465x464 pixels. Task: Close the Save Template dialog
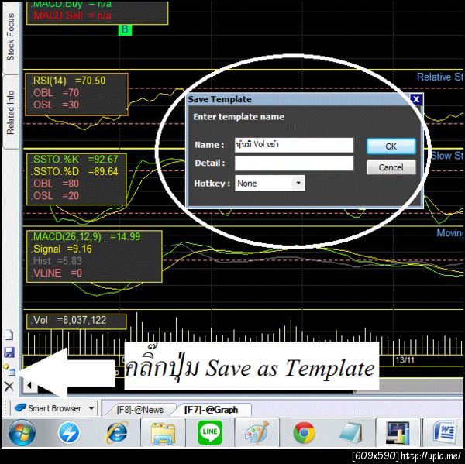click(416, 99)
